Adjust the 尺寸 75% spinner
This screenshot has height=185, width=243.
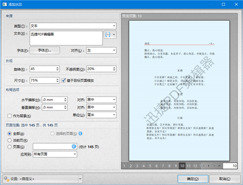[57, 80]
